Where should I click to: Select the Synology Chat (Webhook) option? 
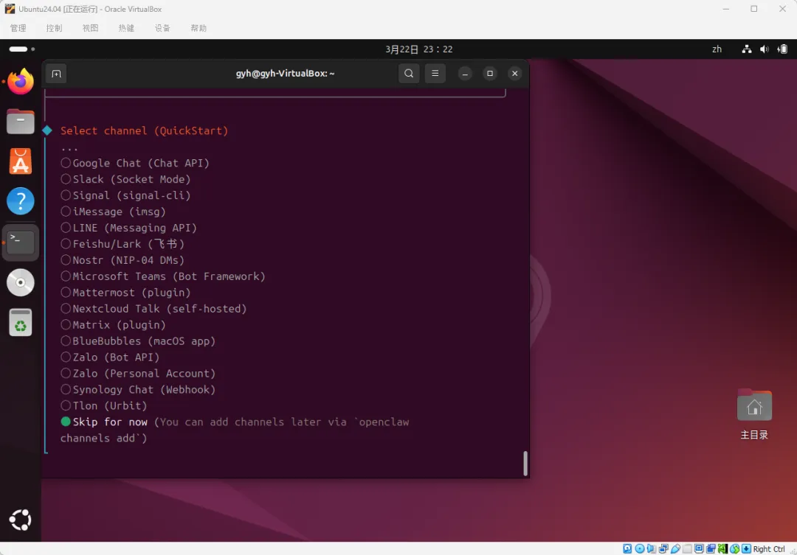click(138, 389)
